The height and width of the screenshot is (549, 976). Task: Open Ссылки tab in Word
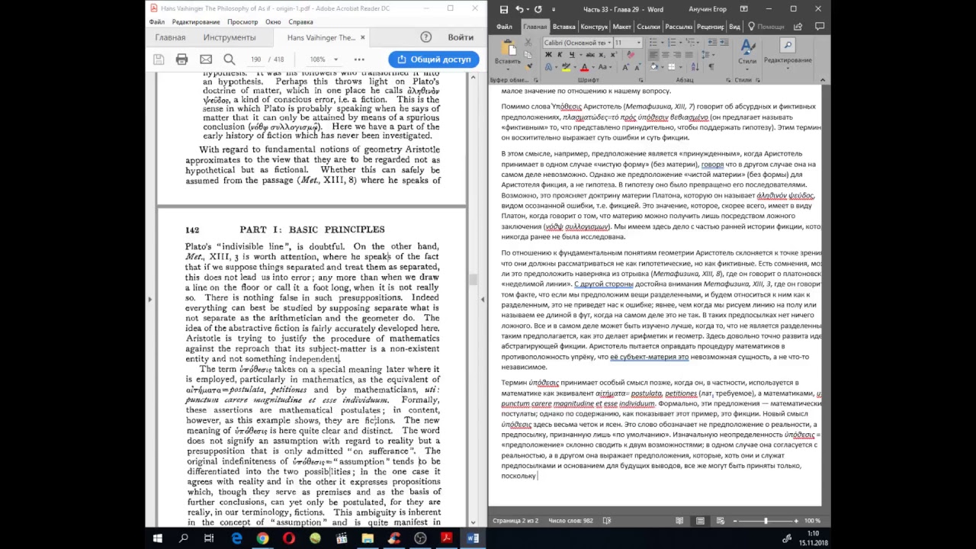point(648,26)
